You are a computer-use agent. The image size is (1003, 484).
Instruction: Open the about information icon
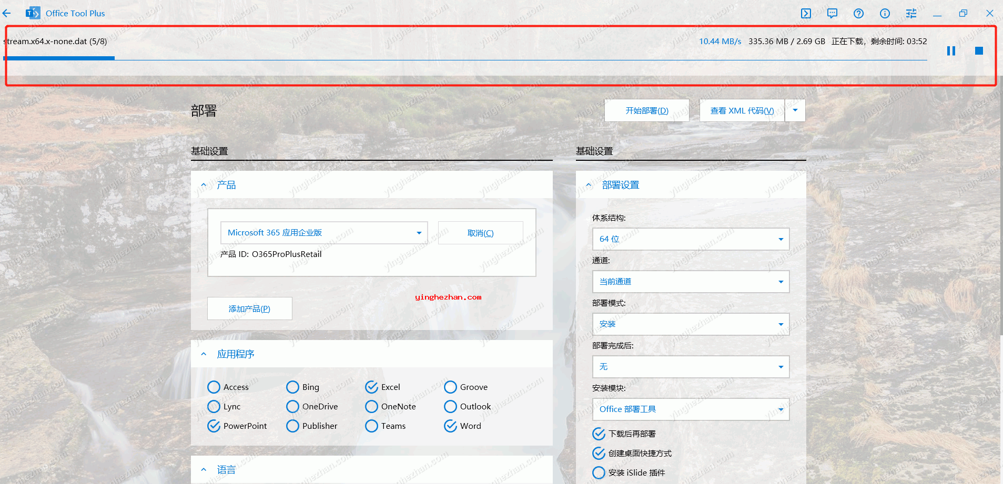[x=885, y=13]
